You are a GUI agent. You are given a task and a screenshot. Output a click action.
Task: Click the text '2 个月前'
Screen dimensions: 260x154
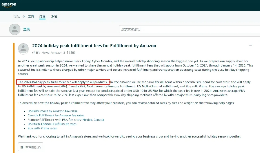click(69, 53)
